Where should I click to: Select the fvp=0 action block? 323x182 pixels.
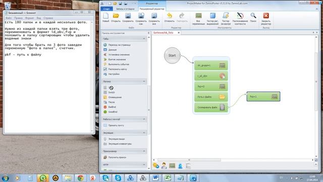pos(211,86)
